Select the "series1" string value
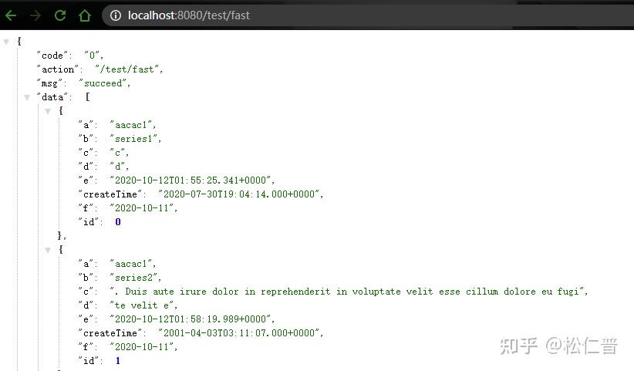634x371 pixels. click(x=136, y=139)
